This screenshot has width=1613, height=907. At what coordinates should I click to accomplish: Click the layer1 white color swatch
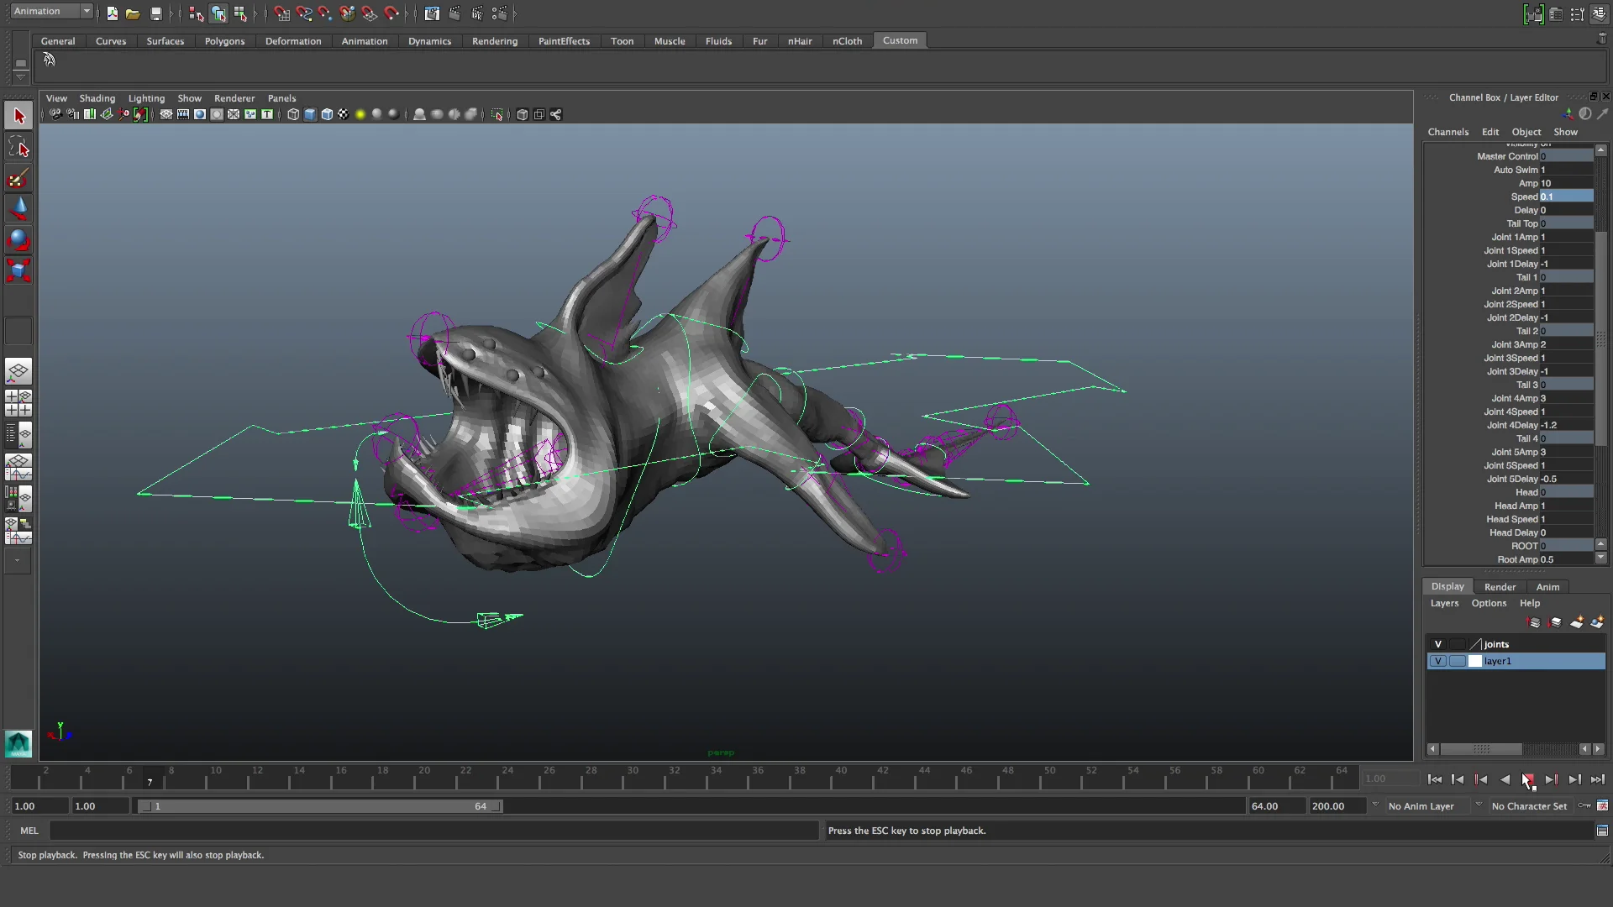1474,661
